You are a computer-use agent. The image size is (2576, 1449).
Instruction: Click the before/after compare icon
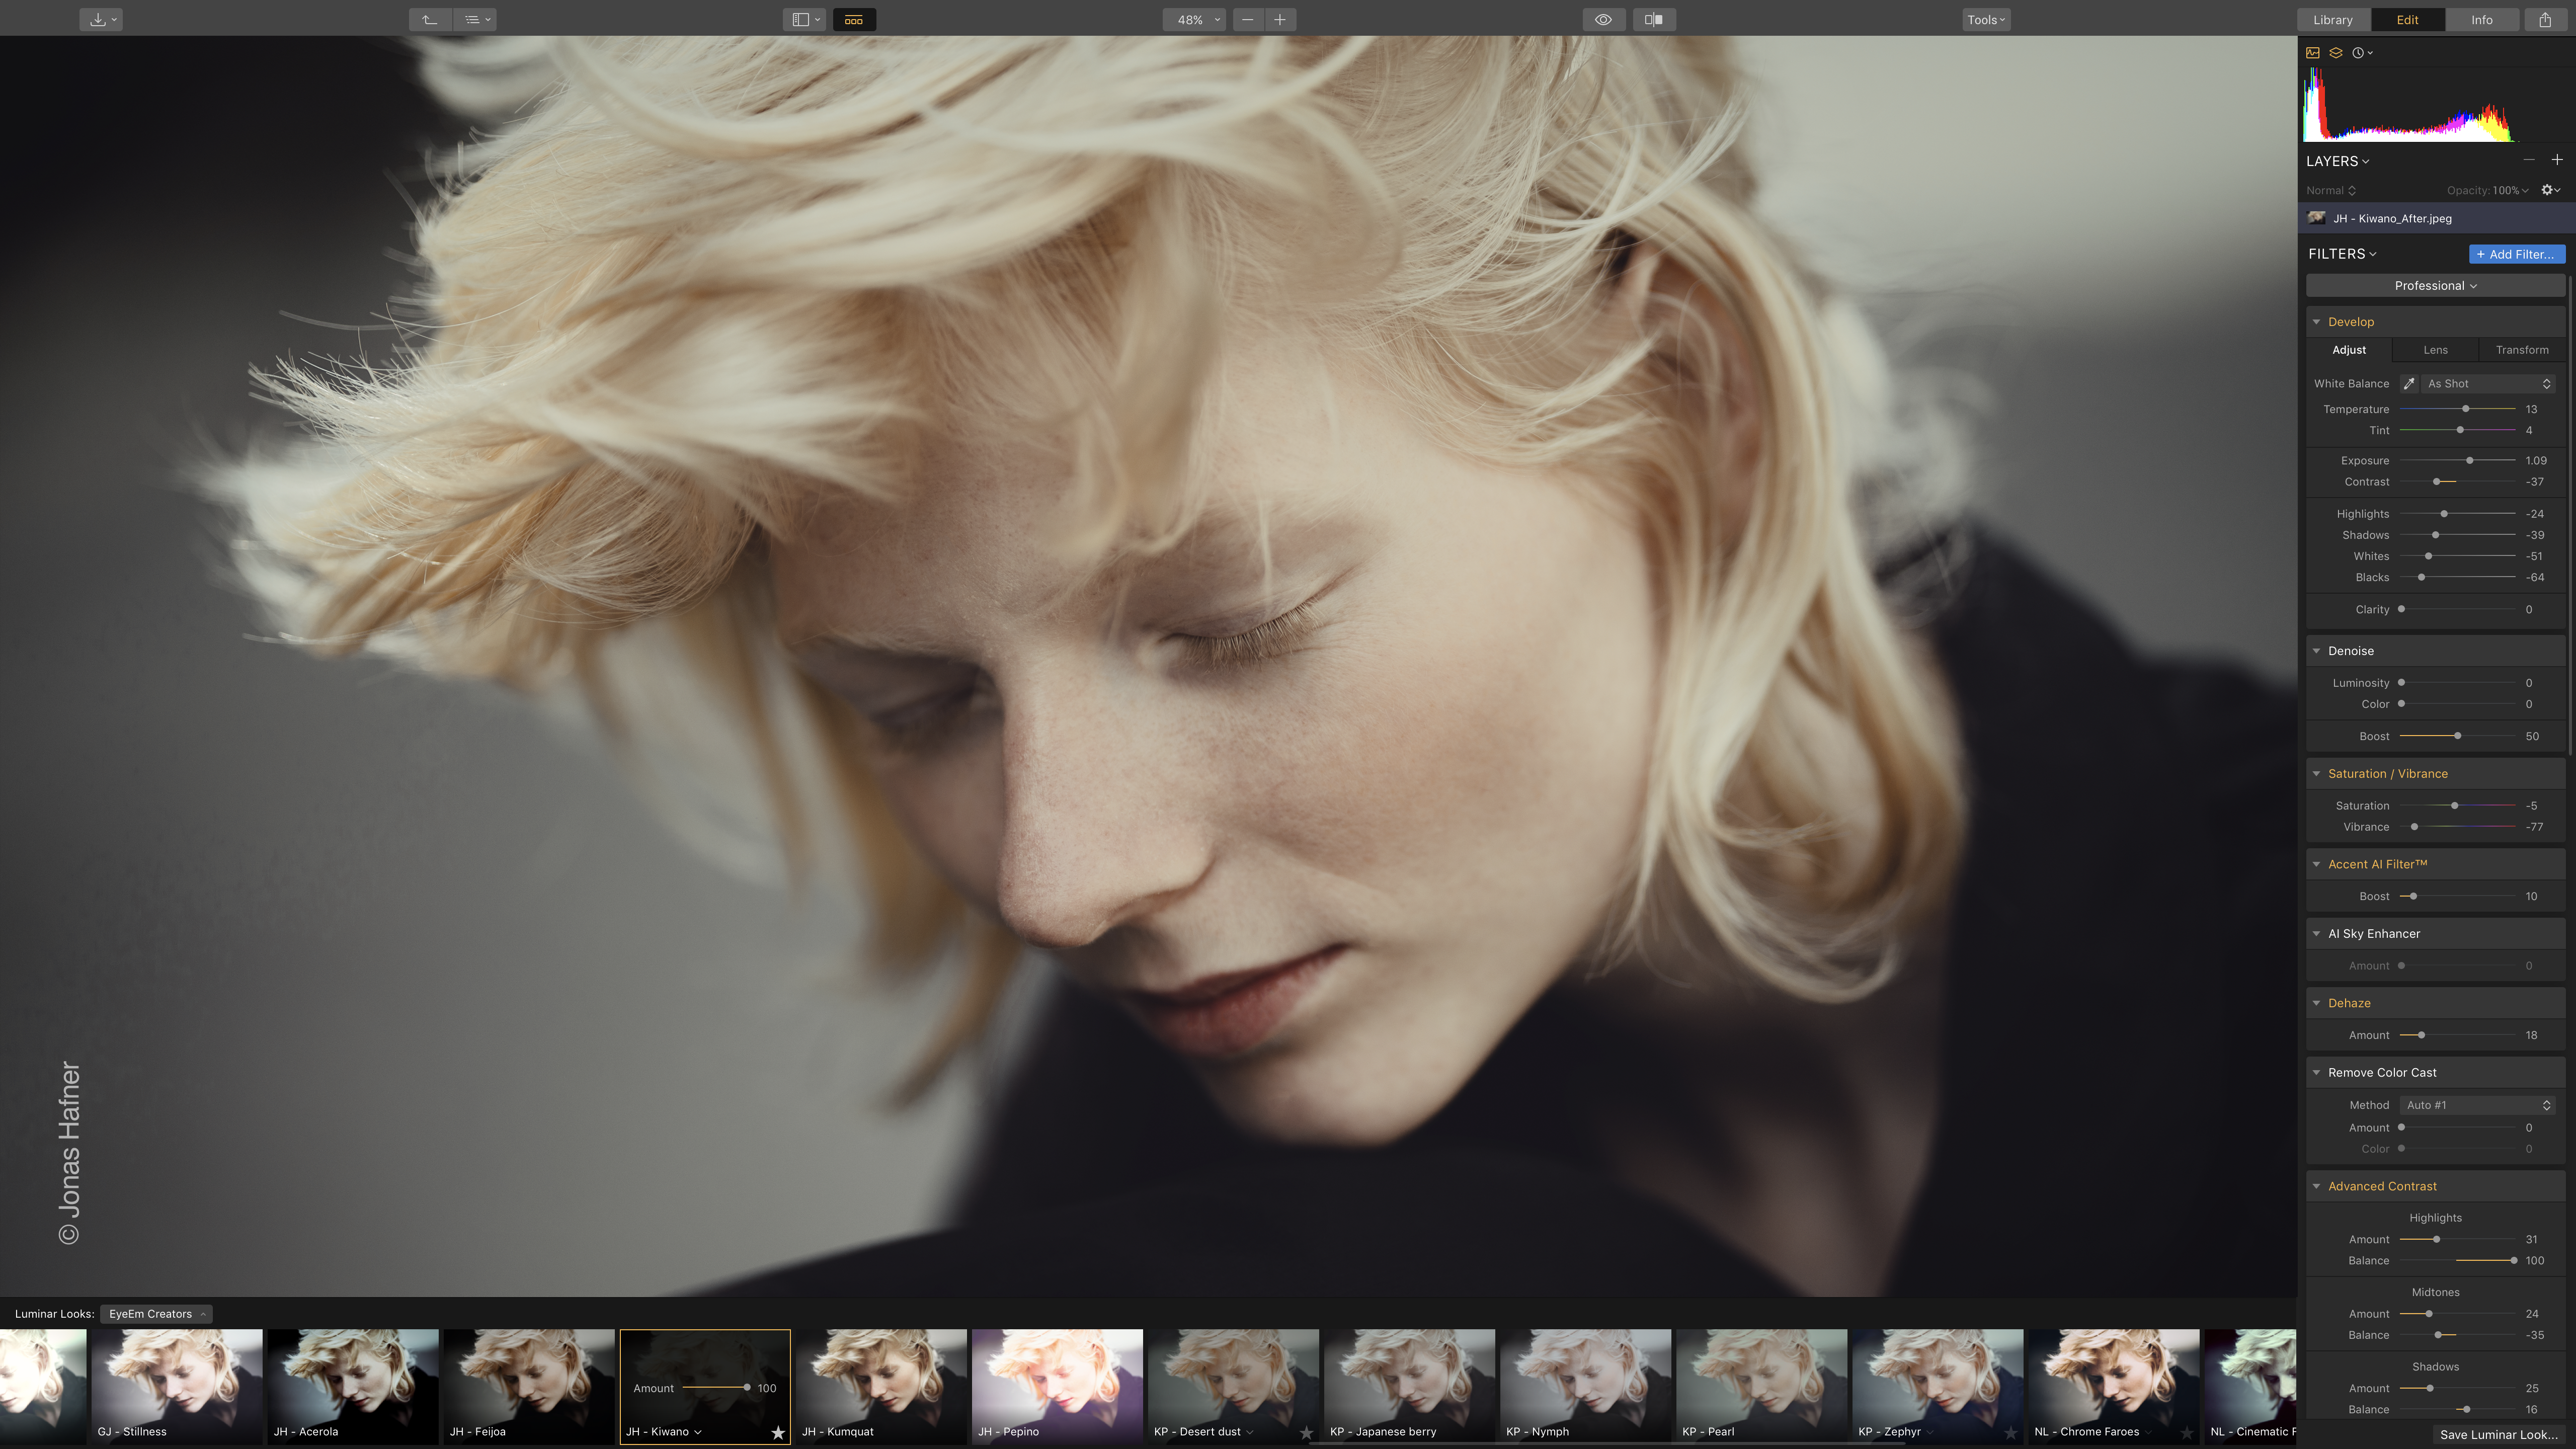1654,20
